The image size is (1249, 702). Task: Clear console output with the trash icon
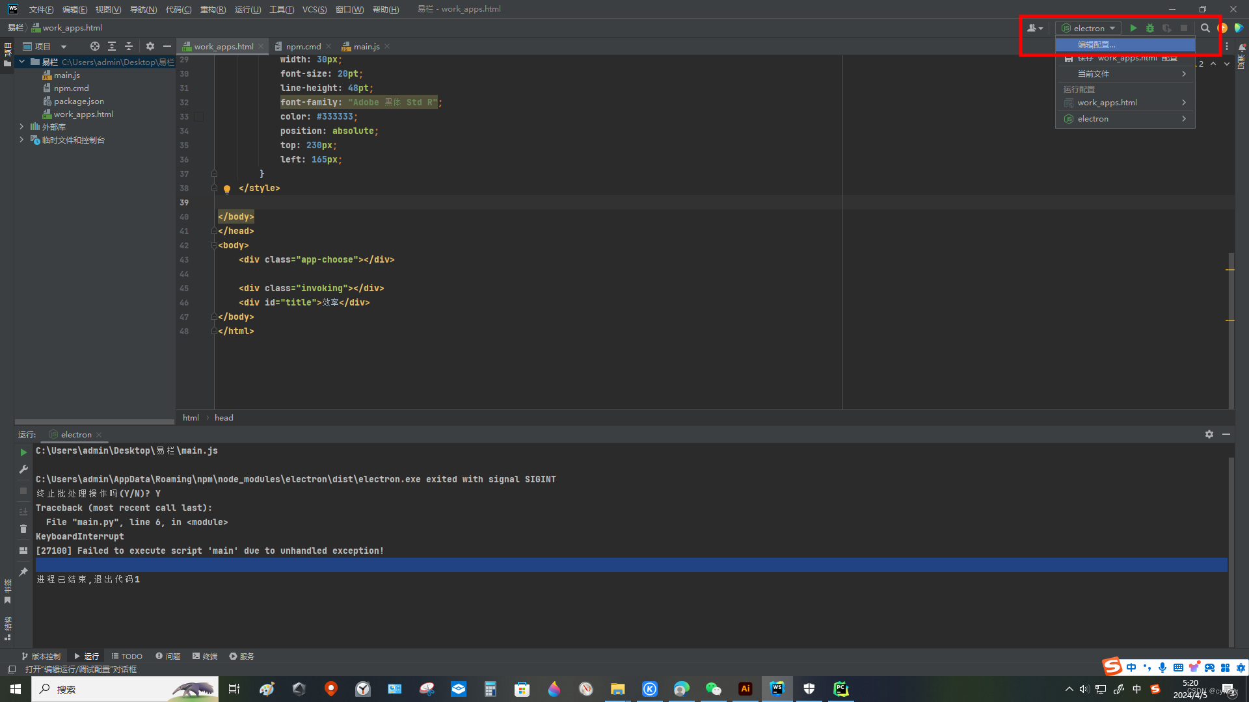[x=23, y=528]
